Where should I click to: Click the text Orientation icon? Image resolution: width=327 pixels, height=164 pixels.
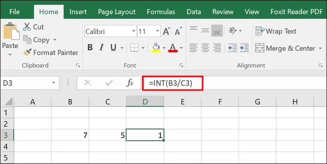[233, 31]
